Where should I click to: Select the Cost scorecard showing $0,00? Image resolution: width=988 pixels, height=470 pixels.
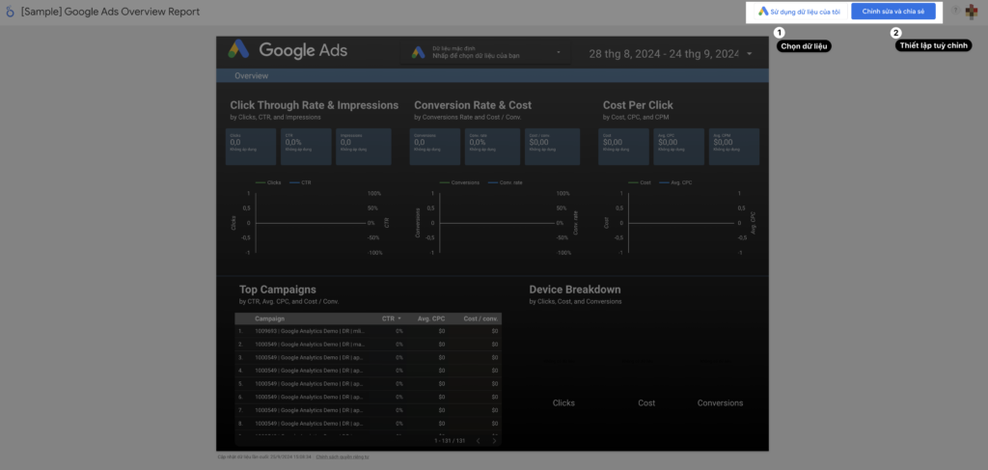624,147
